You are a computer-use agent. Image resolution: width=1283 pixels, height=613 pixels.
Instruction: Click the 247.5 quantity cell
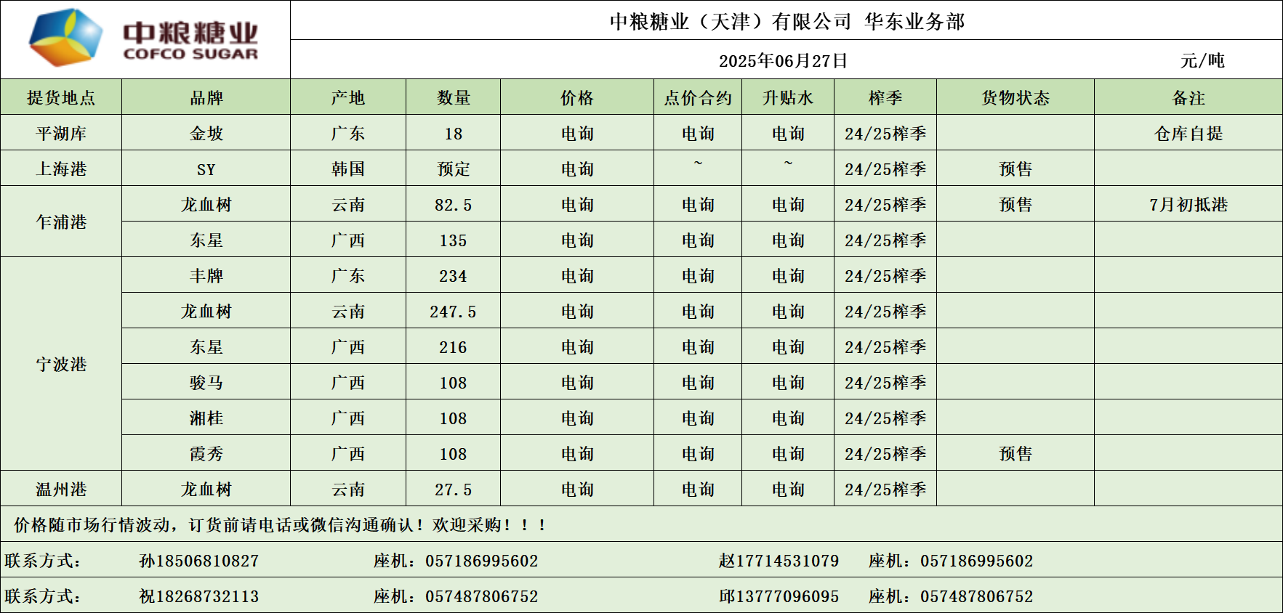pos(453,312)
